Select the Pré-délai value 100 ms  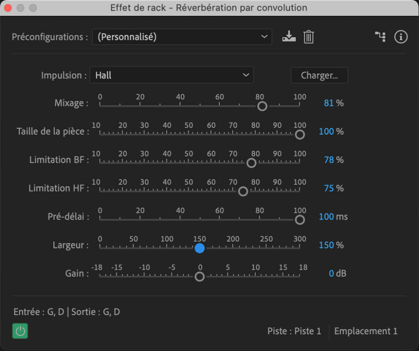333,217
